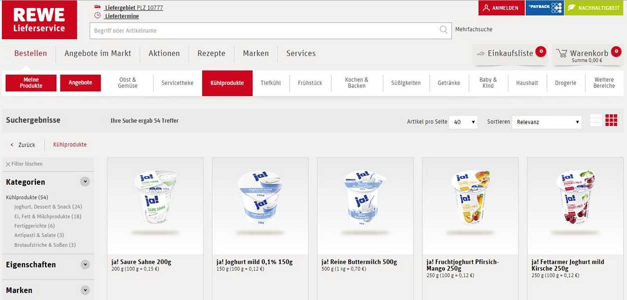Expand the Marken filter section

(85, 290)
